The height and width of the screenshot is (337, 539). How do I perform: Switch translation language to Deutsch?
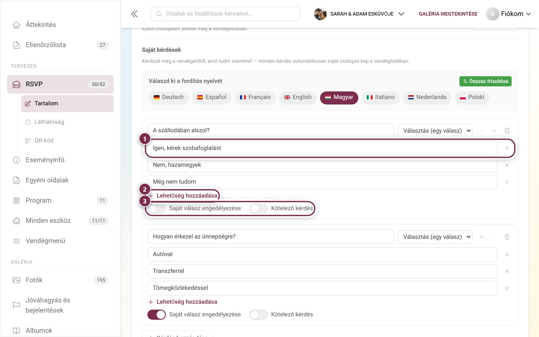tap(168, 97)
